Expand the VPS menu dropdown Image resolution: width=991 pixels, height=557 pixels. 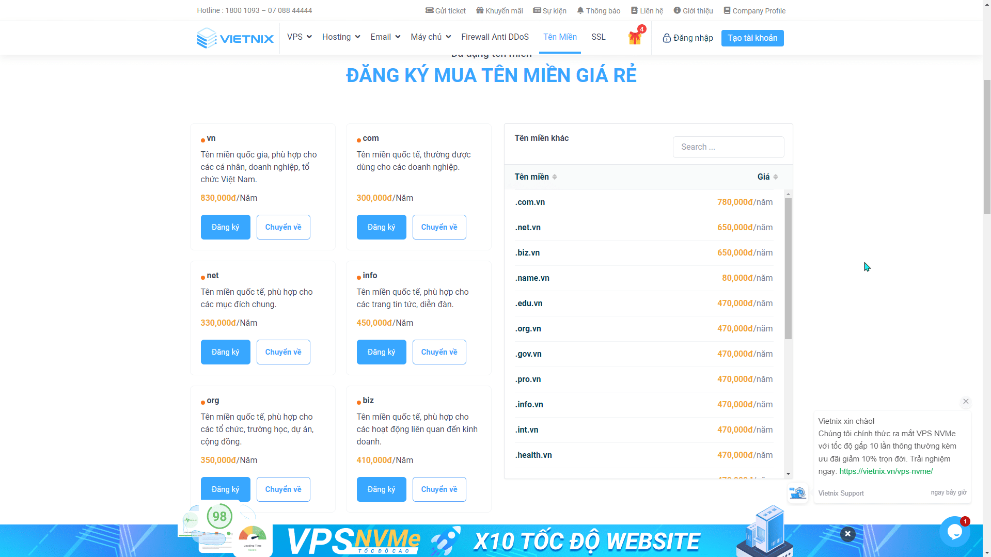300,37
